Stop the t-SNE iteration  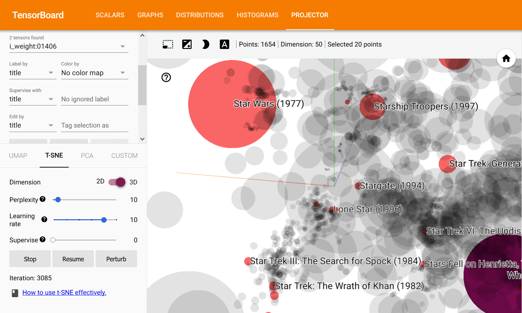[30, 259]
